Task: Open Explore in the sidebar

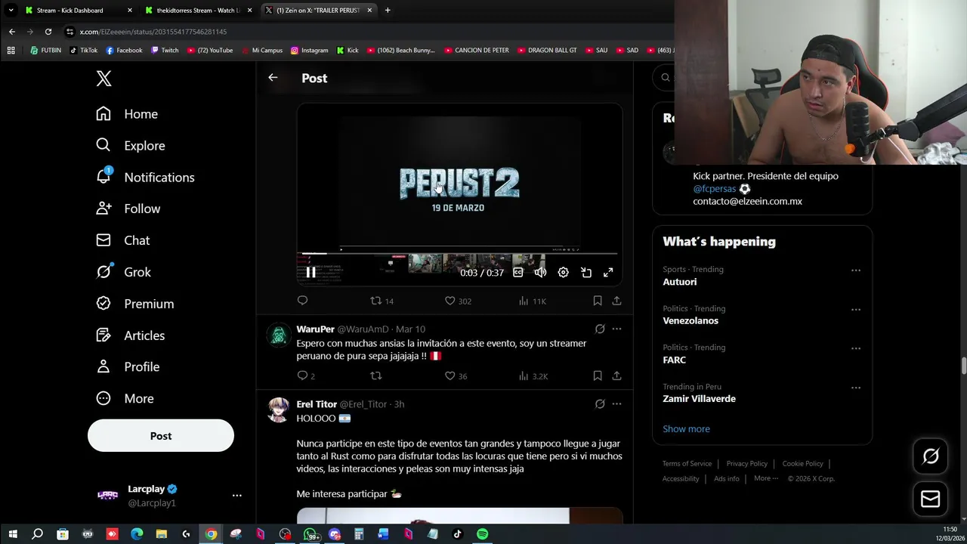Action: 130,146
